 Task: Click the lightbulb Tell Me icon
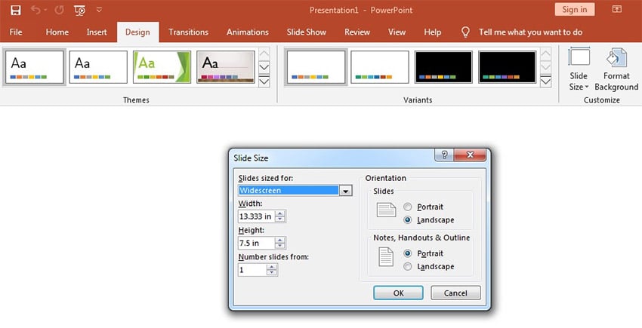click(x=467, y=32)
